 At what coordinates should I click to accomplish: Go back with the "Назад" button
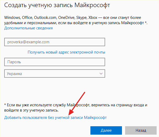(x=141, y=130)
